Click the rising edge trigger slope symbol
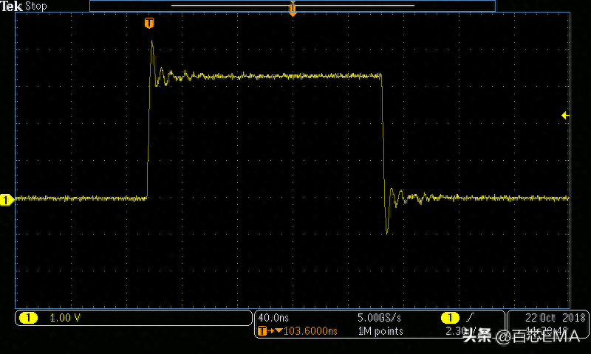 (468, 317)
